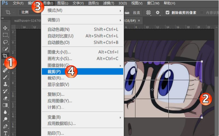This screenshot has height=136, width=219.
Task: Select the Brush tool
Action: coord(5,77)
